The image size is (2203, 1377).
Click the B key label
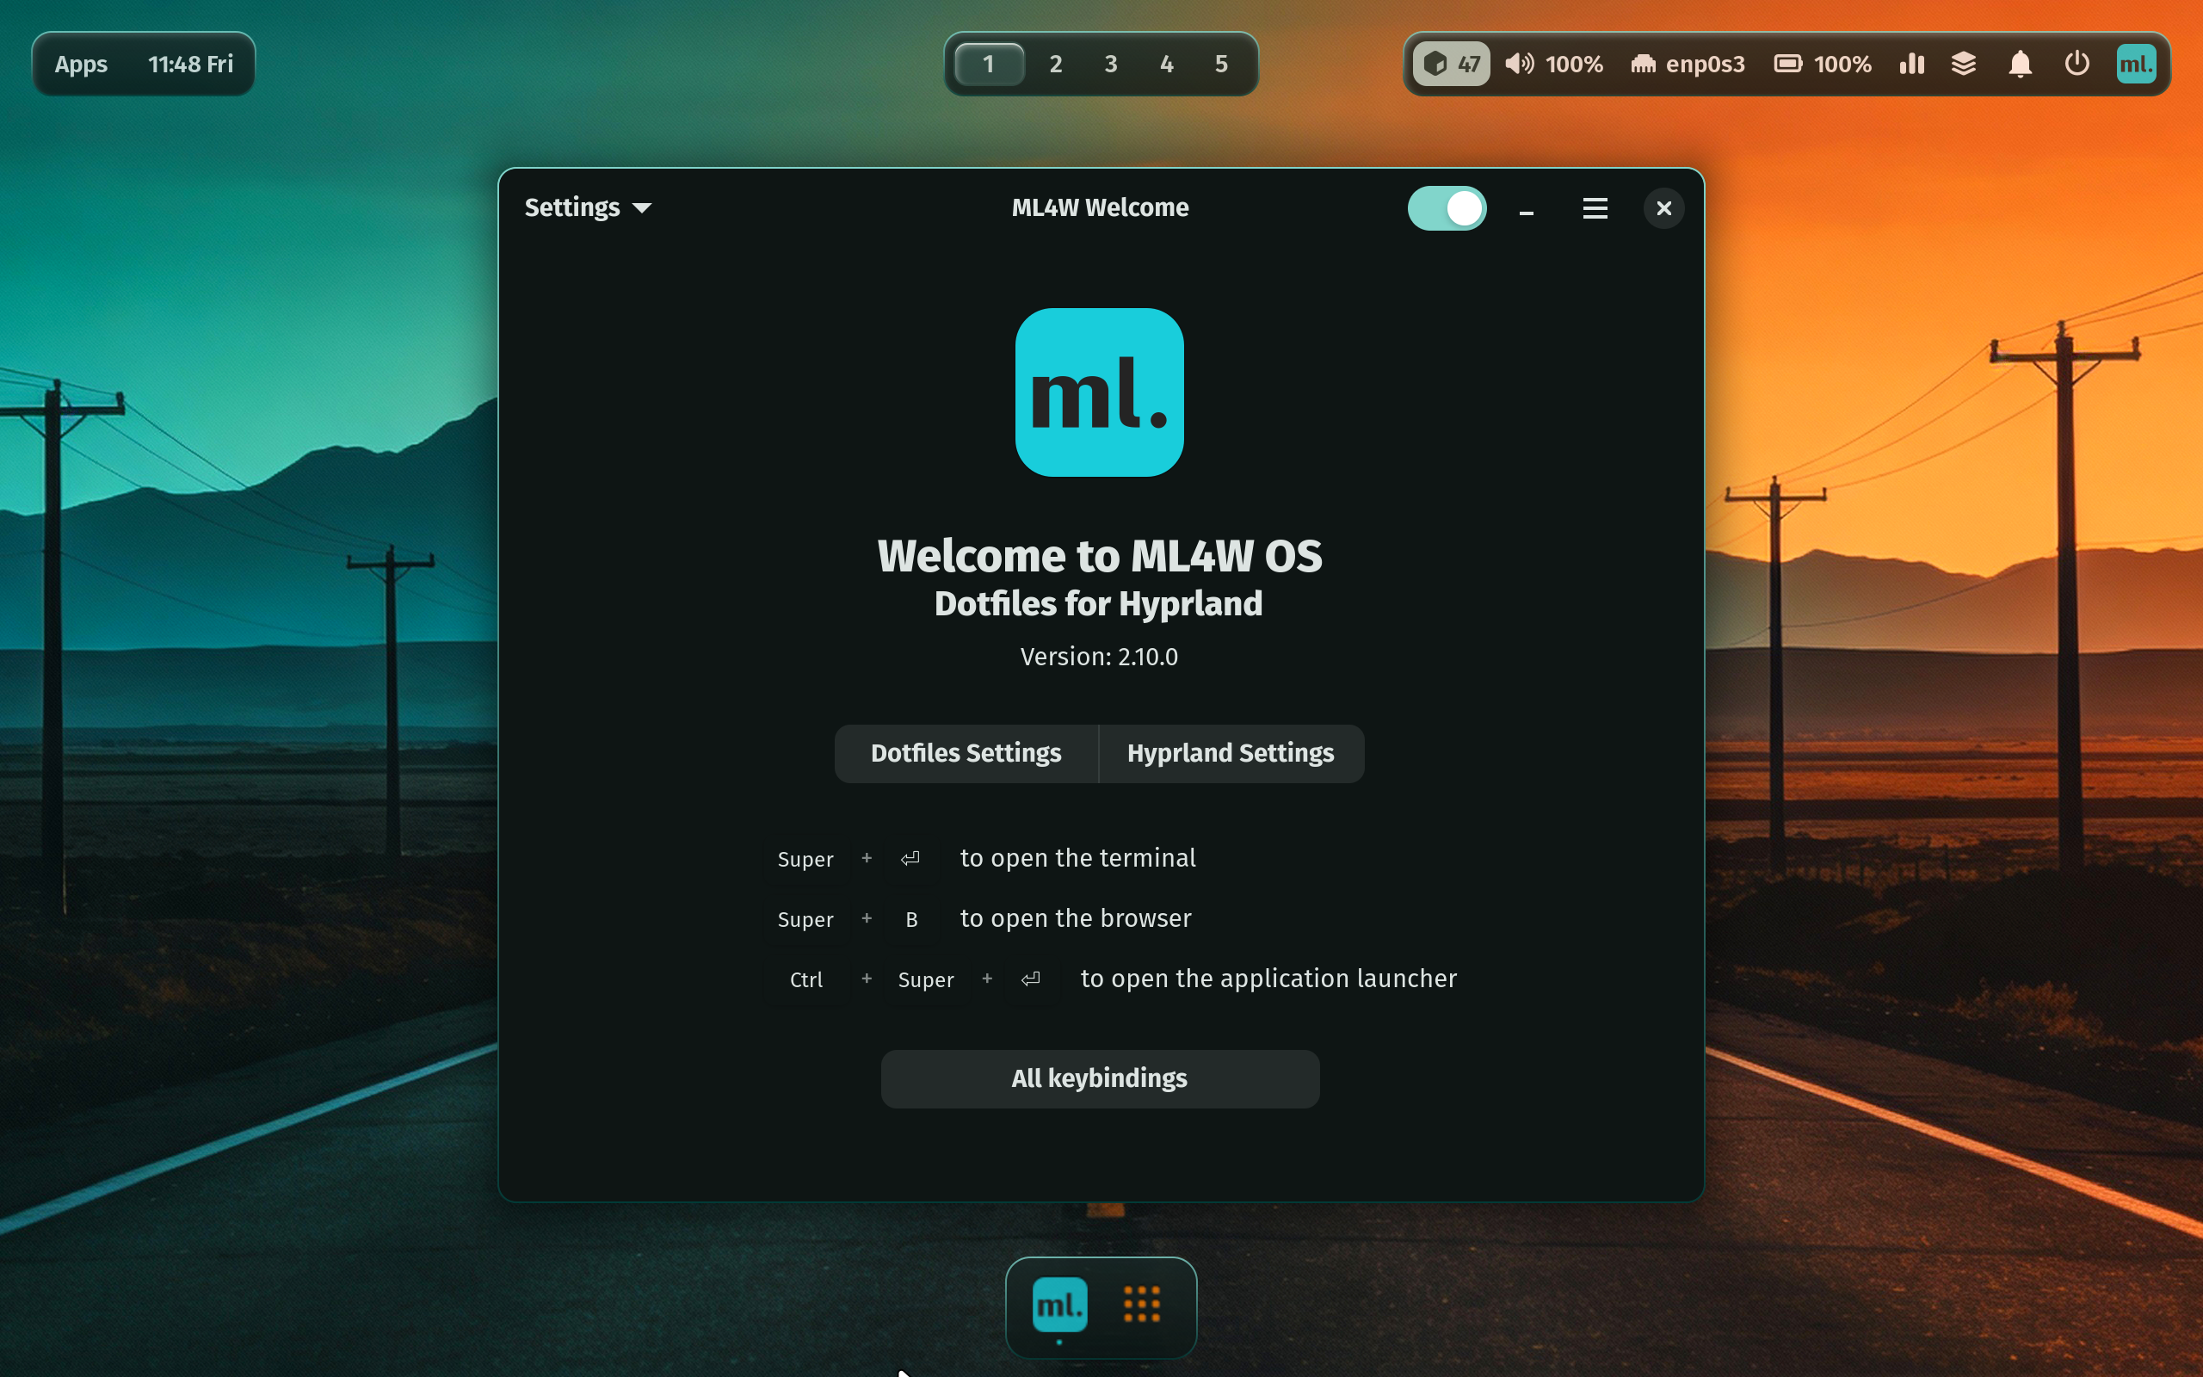coord(911,919)
